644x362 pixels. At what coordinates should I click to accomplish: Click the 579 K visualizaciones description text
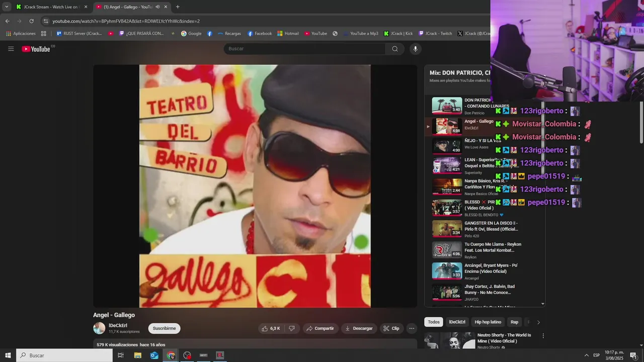click(131, 345)
